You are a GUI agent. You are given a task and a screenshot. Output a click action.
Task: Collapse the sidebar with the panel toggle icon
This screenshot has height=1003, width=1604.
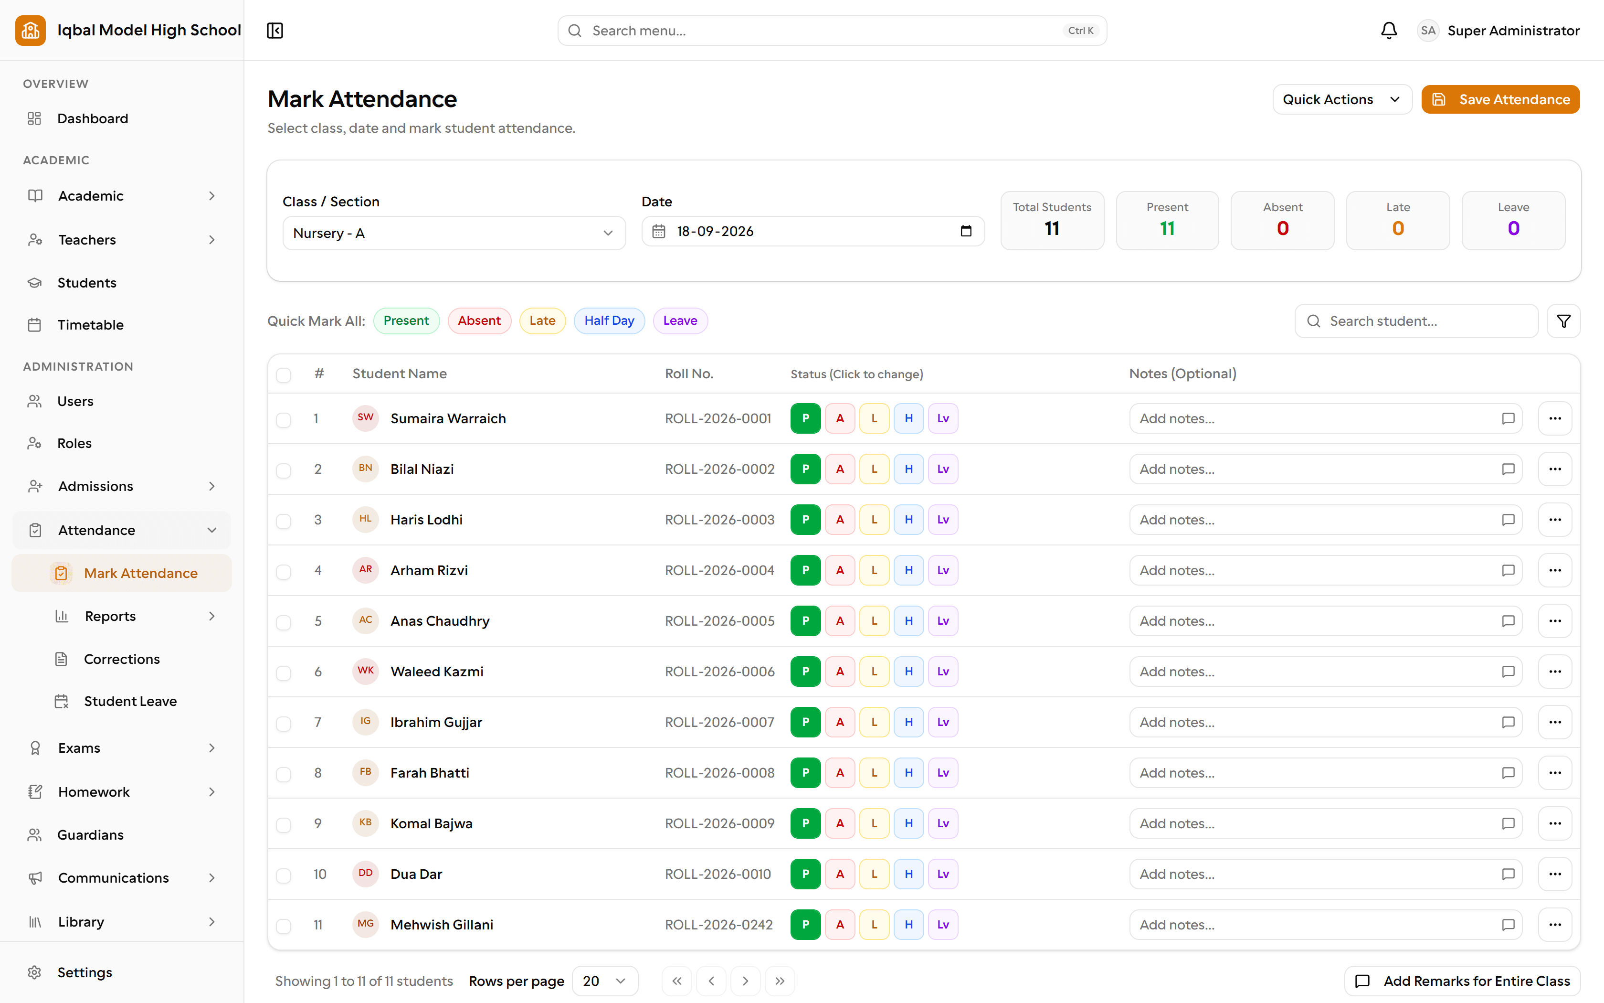pos(275,31)
